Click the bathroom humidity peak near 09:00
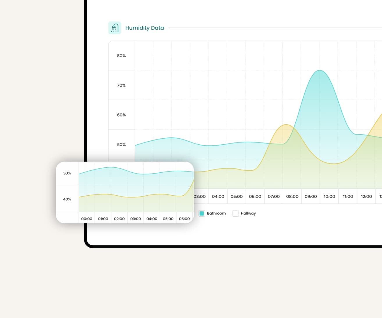This screenshot has height=318, width=382. 319,70
